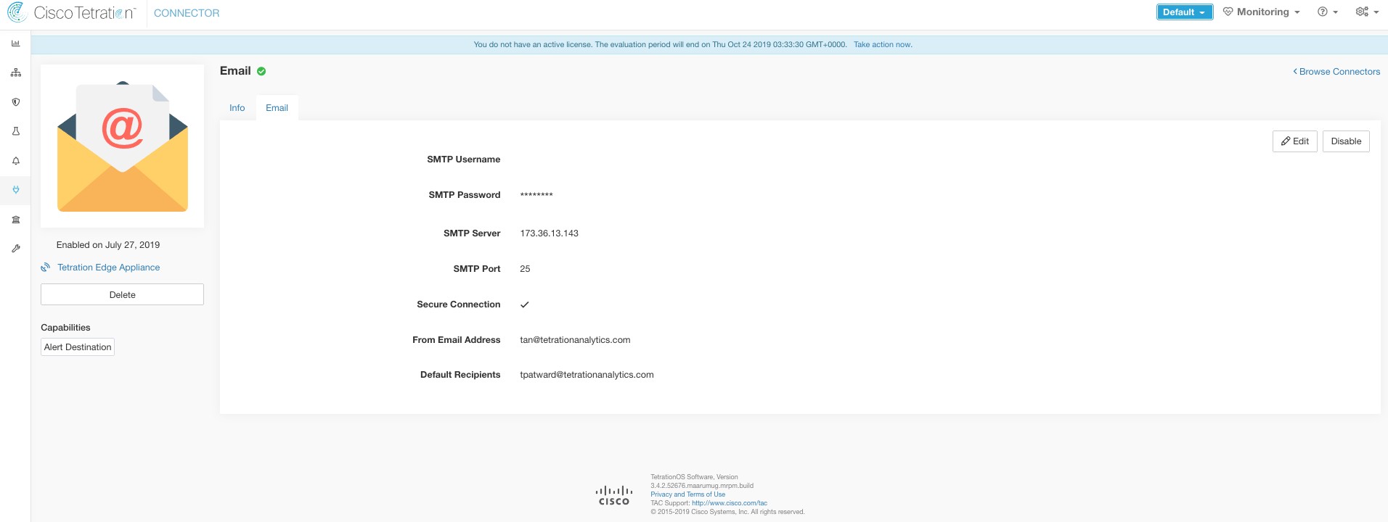1388x522 pixels.
Task: Click the Edit button
Action: (x=1294, y=141)
